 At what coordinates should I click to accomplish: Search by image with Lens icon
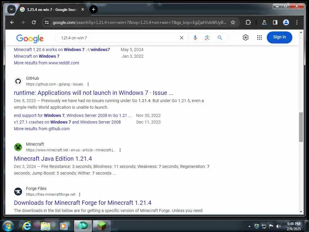click(x=207, y=38)
